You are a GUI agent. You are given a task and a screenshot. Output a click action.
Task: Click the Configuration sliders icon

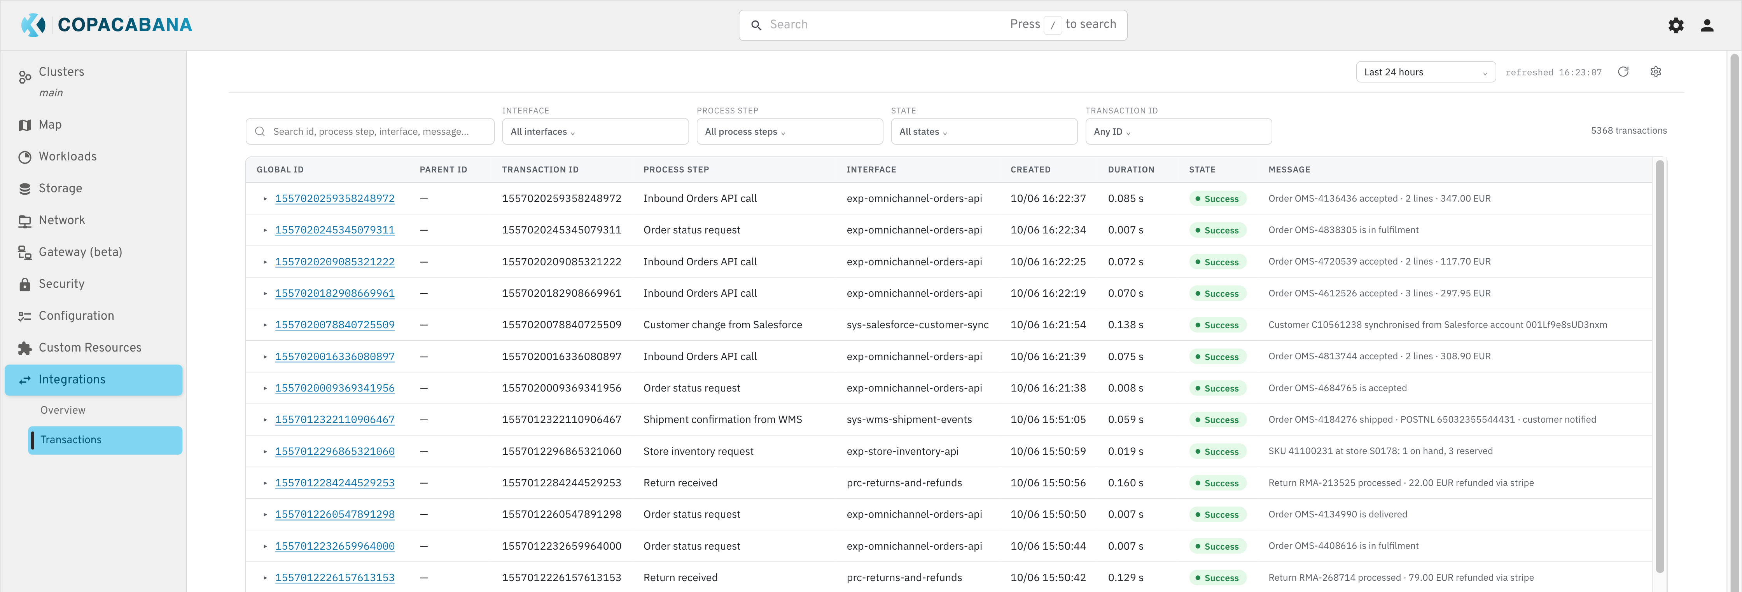pyautogui.click(x=25, y=316)
